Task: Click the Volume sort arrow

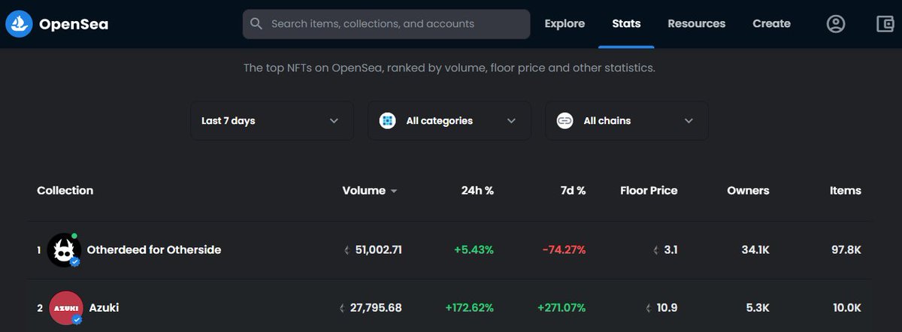Action: 394,192
